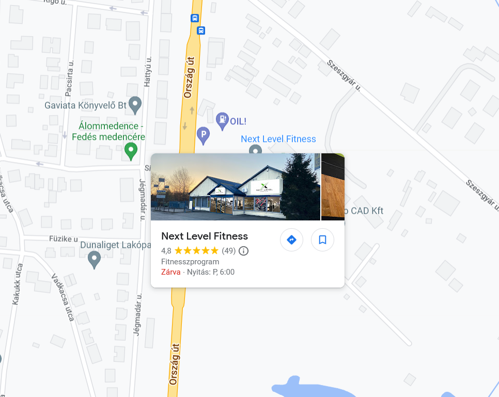This screenshot has height=397, width=499.
Task: Click the Next Level Fitness card title
Action: 205,236
